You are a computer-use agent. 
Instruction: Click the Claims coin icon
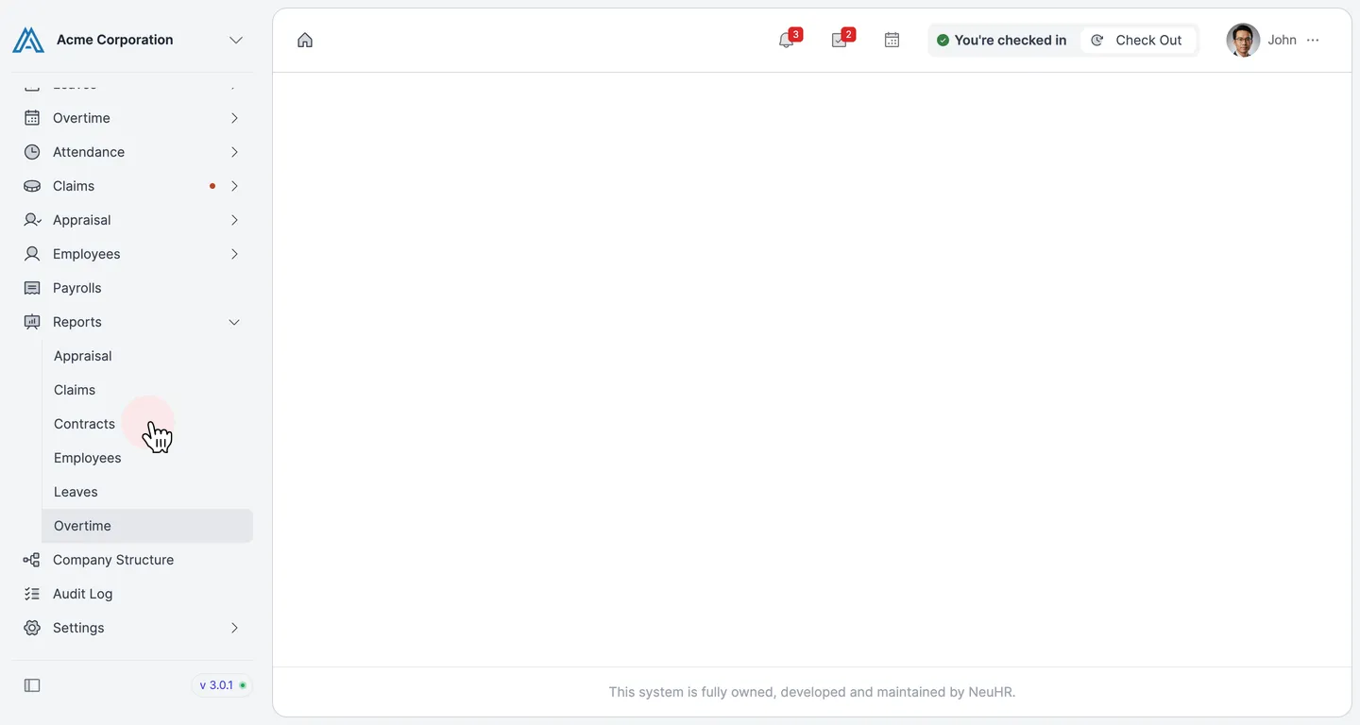32,186
